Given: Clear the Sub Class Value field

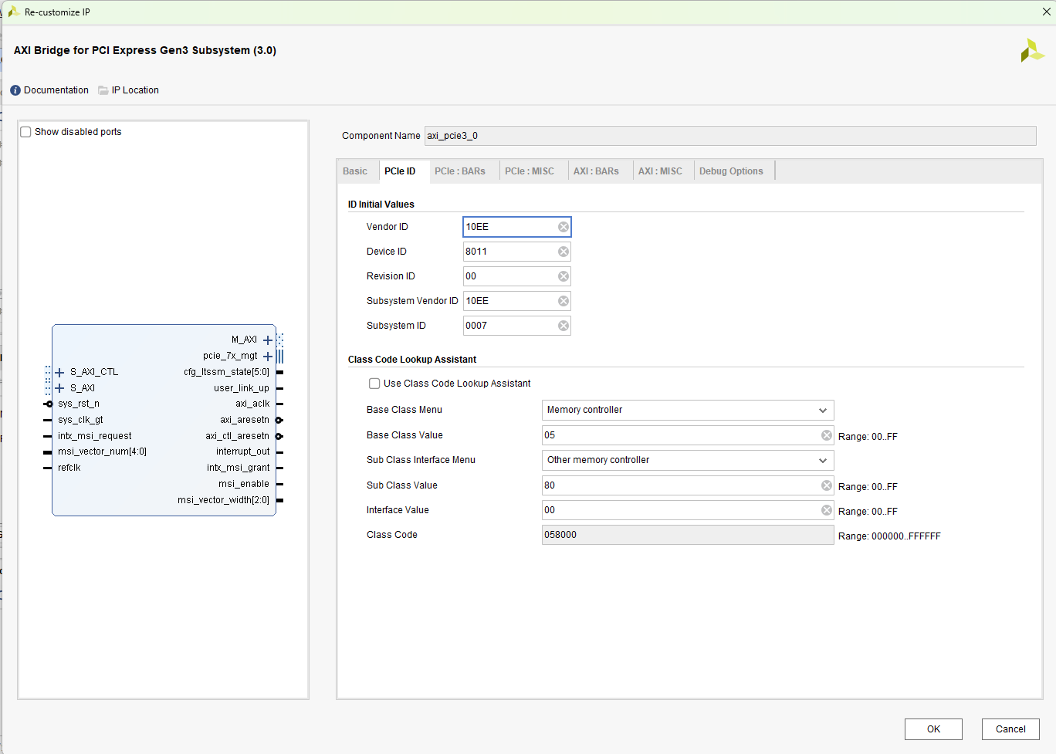Looking at the screenshot, I should coord(827,485).
